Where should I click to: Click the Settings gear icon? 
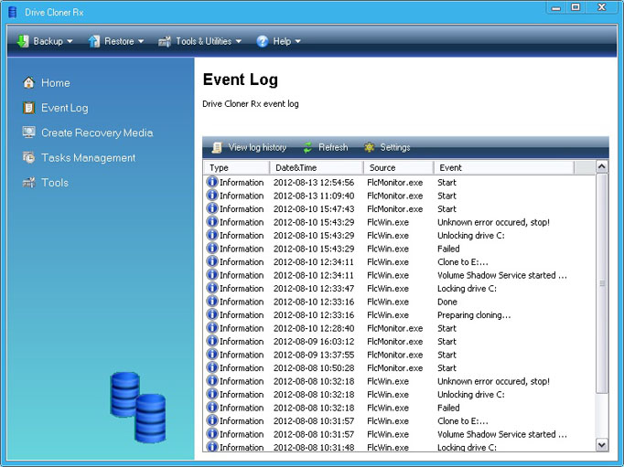[370, 147]
